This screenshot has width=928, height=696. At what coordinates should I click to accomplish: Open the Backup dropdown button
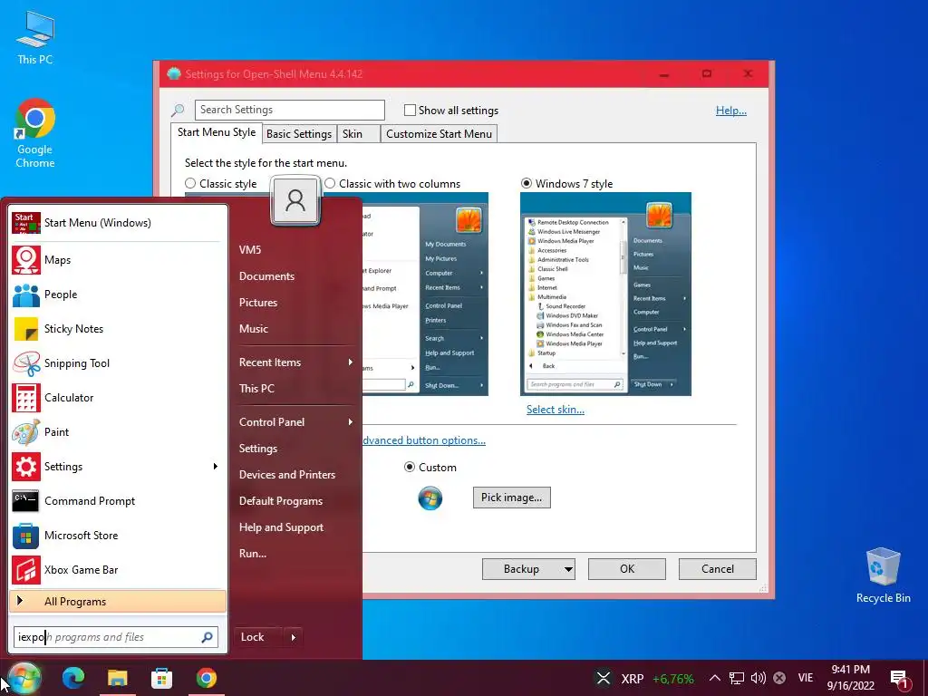[568, 569]
